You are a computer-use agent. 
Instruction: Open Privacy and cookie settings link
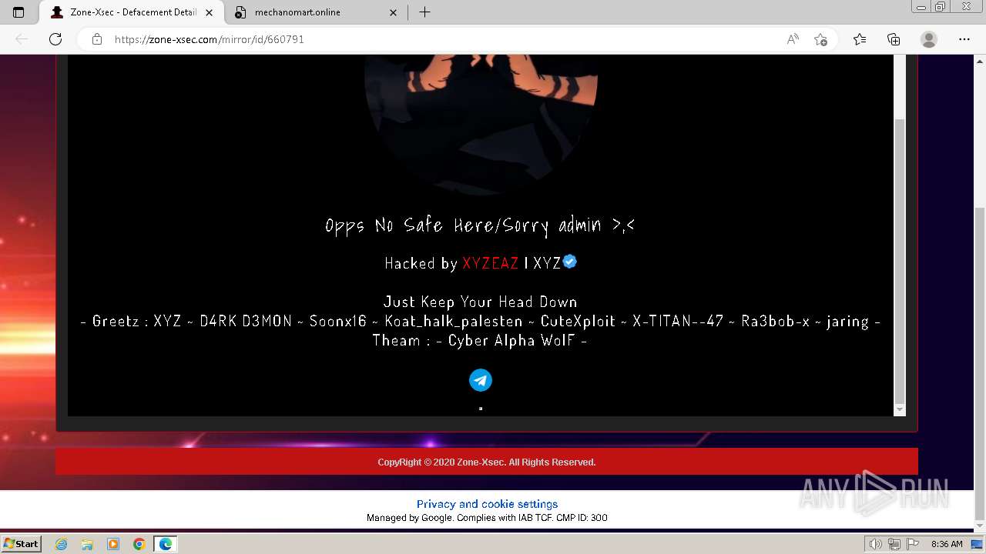tap(487, 504)
